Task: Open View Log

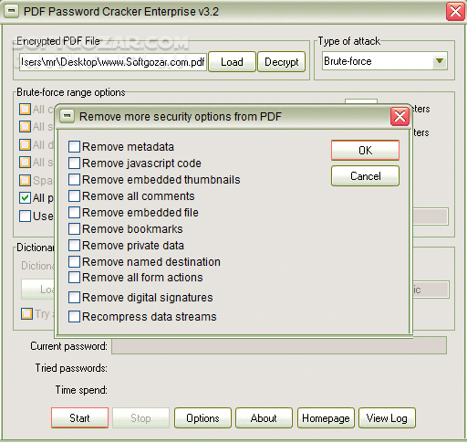Action: tap(387, 418)
